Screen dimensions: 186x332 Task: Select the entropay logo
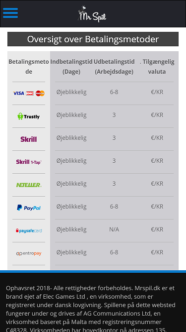point(29,253)
